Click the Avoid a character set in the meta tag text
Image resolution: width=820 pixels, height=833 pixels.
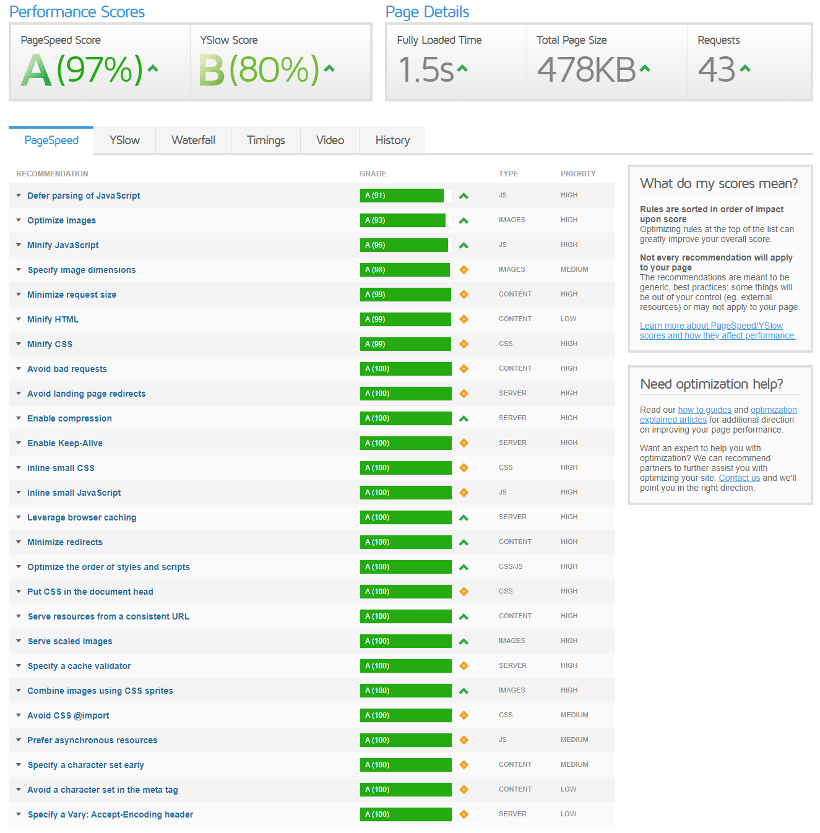103,790
